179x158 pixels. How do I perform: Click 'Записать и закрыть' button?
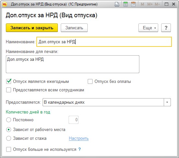click(32, 28)
